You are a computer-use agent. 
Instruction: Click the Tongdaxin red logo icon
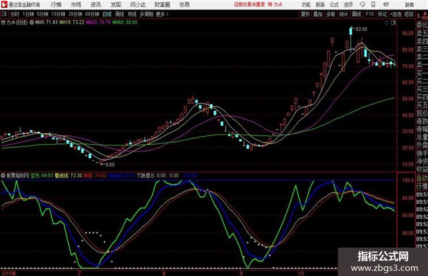[4, 5]
